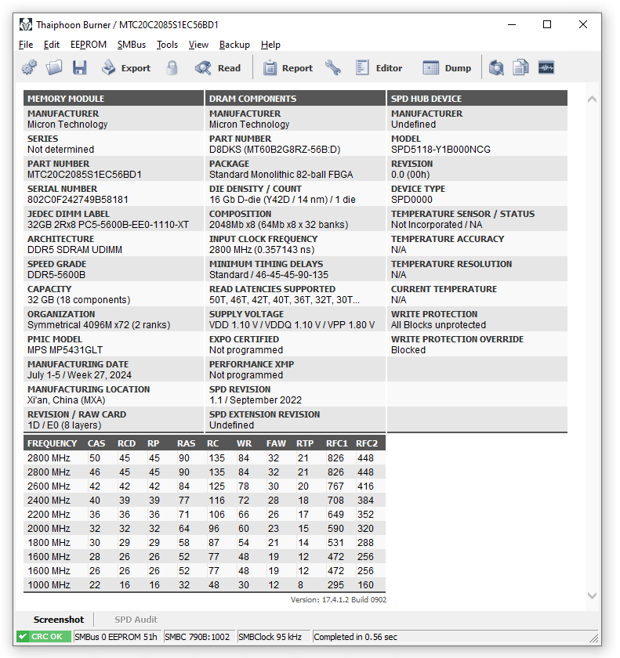The height and width of the screenshot is (658, 620).
Task: Click DRAM part number D8DKS value
Action: click(274, 150)
